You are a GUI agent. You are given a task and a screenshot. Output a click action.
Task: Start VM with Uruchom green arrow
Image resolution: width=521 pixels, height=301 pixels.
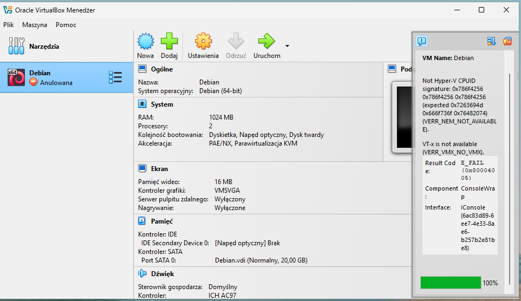[x=266, y=41]
